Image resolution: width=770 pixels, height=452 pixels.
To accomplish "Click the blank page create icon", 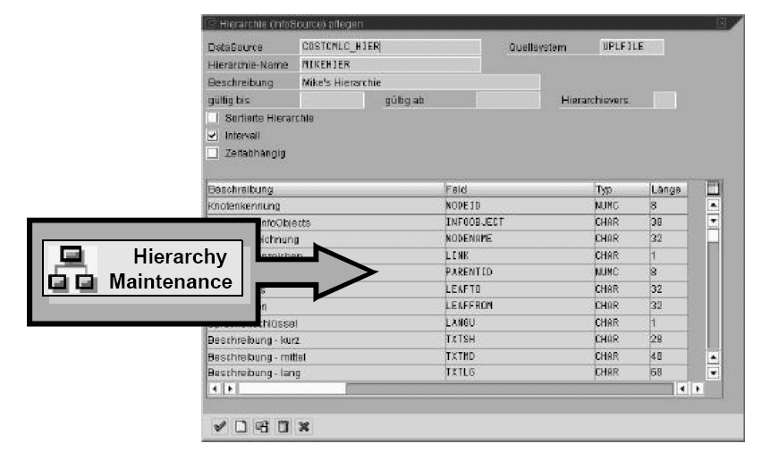I will click(241, 426).
